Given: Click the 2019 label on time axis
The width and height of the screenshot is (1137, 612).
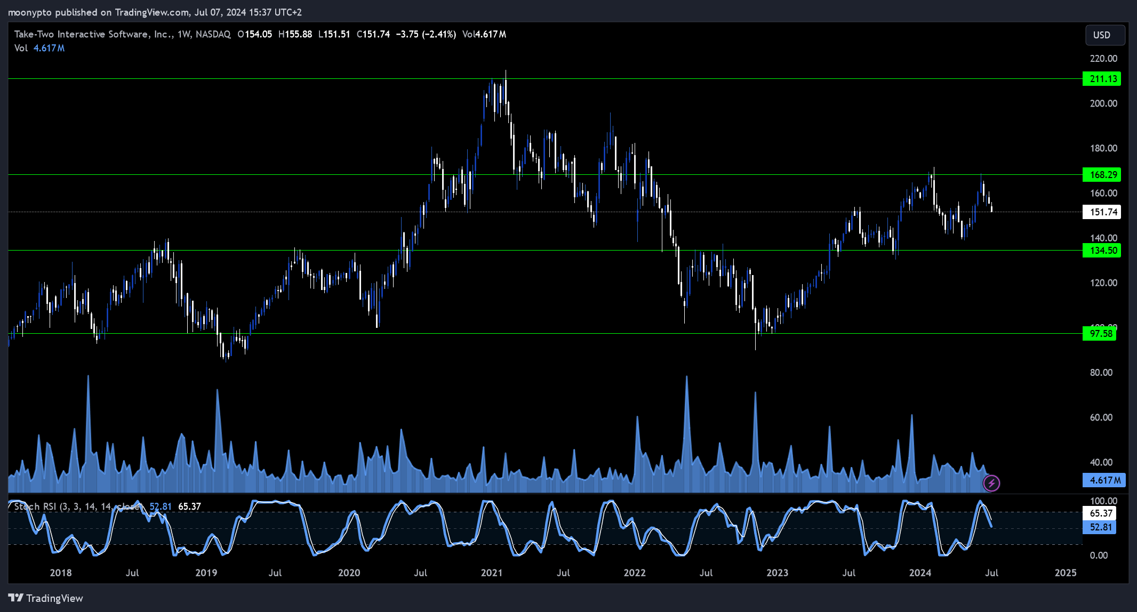Looking at the screenshot, I should (206, 573).
